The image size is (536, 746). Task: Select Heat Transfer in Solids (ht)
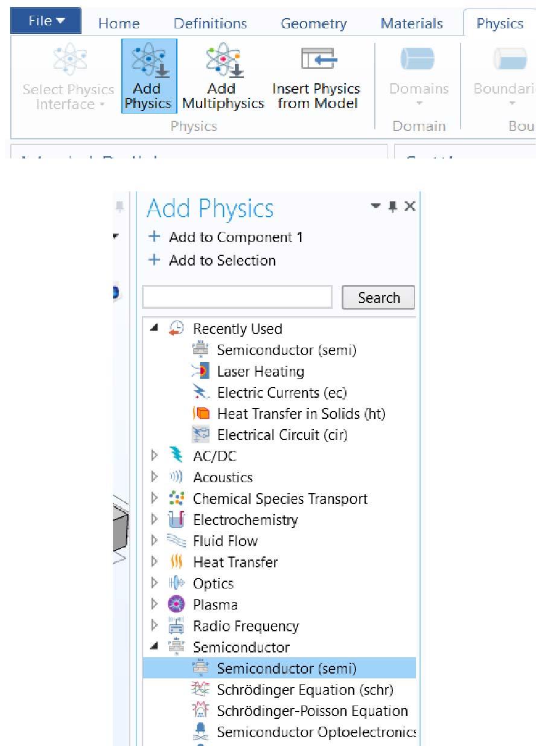[x=301, y=413]
